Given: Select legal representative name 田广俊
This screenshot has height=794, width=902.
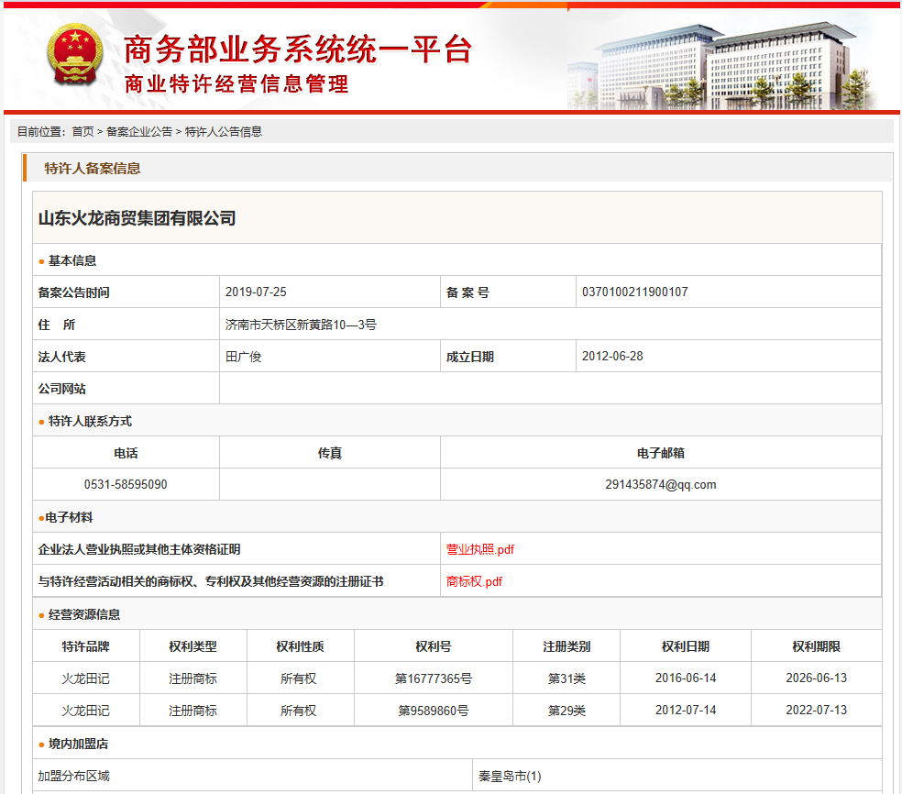Looking at the screenshot, I should (243, 357).
